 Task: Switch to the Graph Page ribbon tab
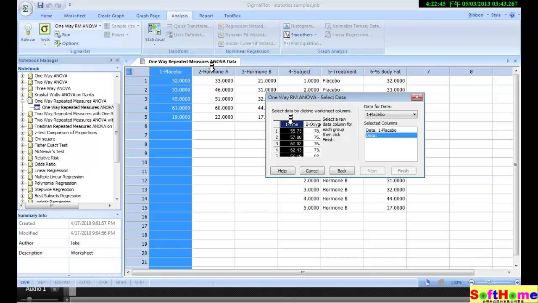(148, 16)
